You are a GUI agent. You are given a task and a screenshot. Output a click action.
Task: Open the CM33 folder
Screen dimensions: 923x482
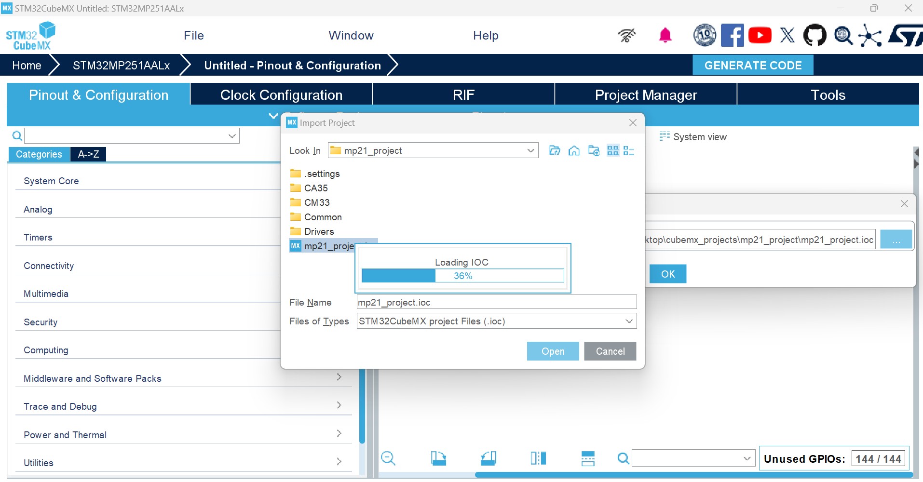point(310,202)
